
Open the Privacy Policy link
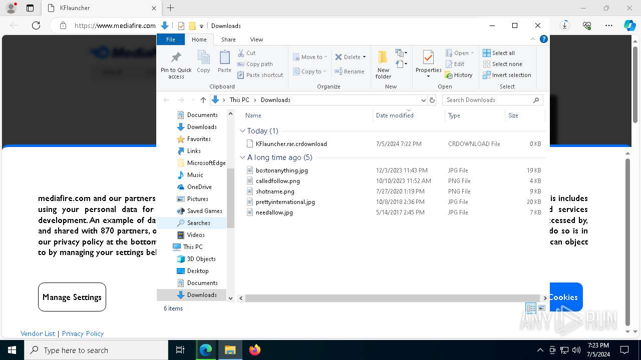click(x=83, y=333)
